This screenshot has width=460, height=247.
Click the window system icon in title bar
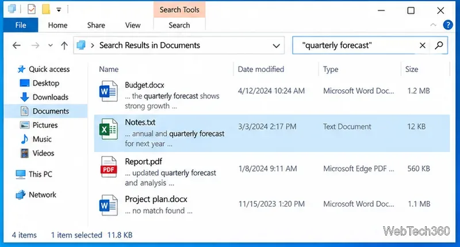(11, 9)
